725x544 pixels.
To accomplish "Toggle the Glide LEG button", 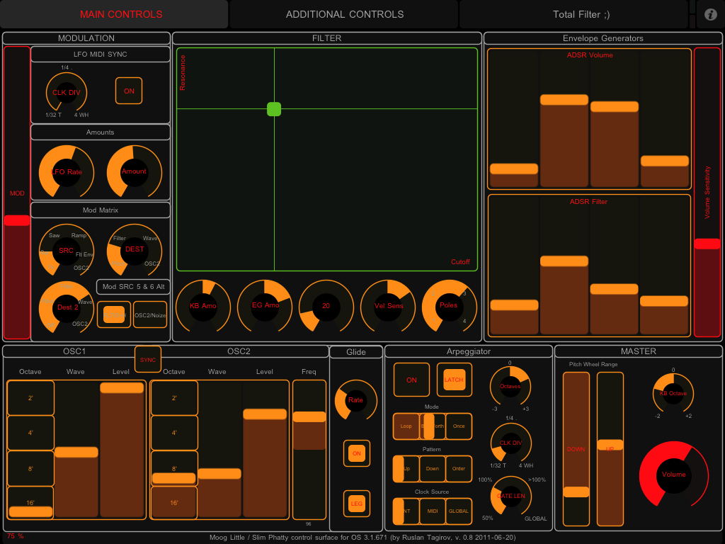I will (x=357, y=504).
